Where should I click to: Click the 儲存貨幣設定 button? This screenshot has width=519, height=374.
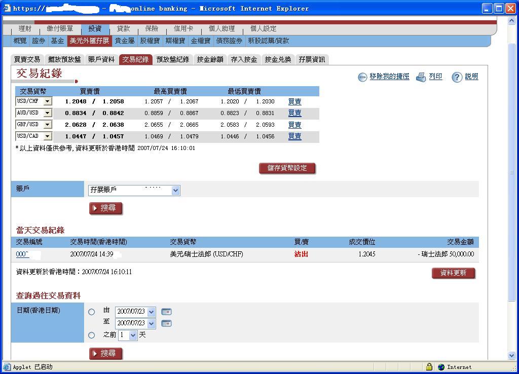(x=287, y=168)
